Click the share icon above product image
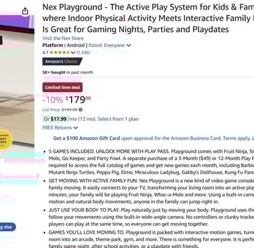Viewport: 254px width, 248px height. coord(25,11)
